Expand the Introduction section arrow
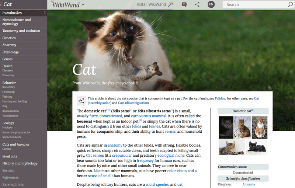This screenshot has height=188, width=295. click(x=45, y=13)
